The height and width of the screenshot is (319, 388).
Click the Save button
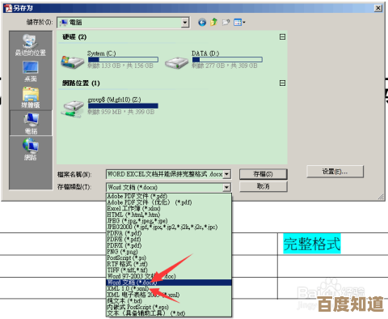click(x=264, y=174)
